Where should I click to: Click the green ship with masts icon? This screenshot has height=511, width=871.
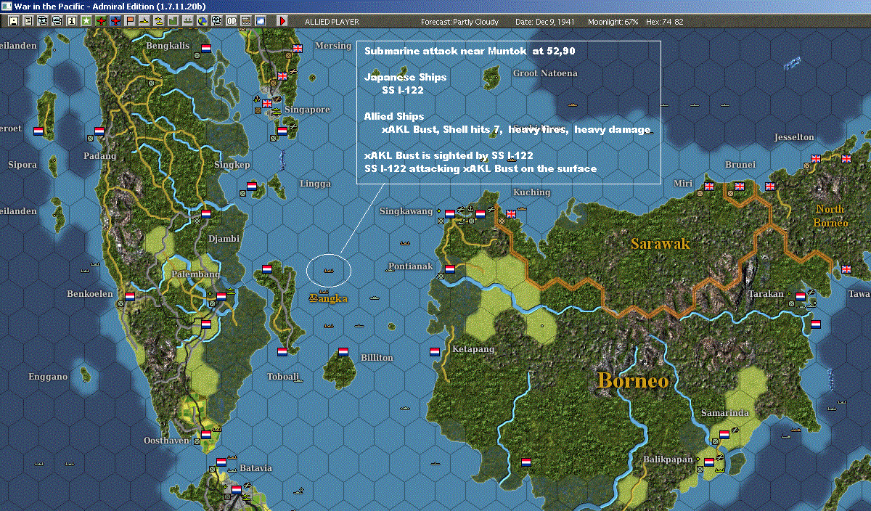tap(188, 21)
